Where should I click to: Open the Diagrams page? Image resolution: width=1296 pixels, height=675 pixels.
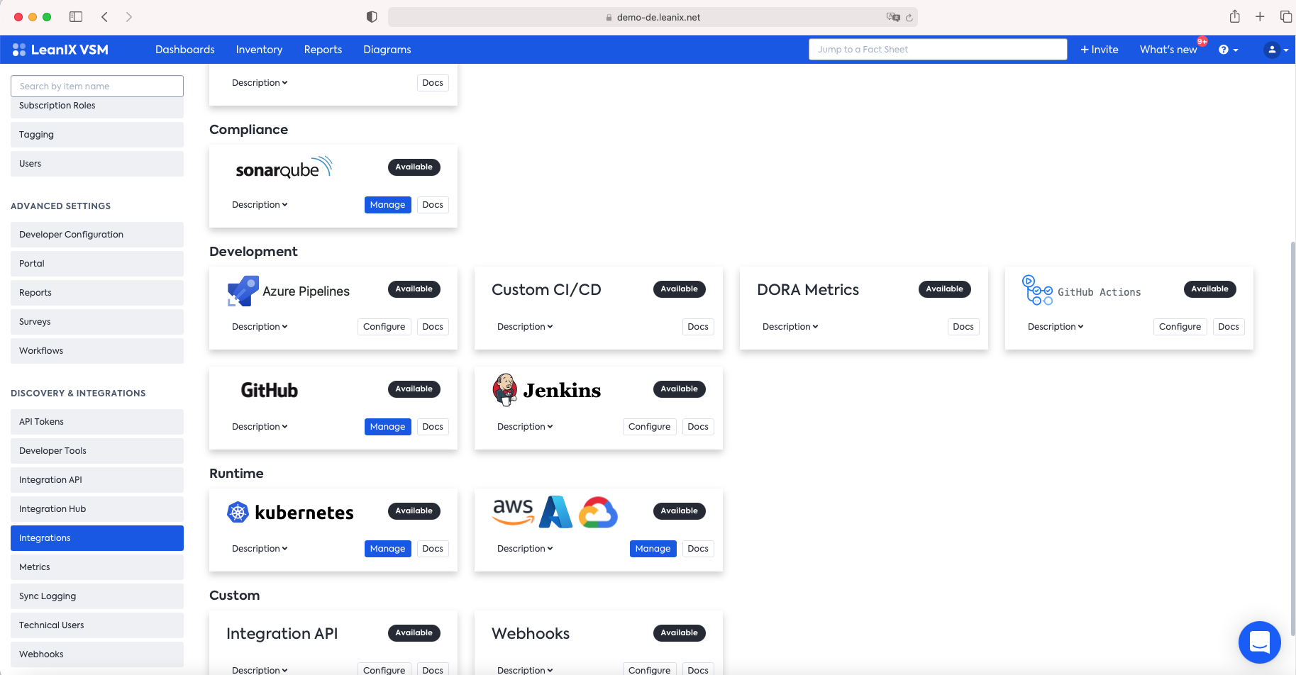387,50
